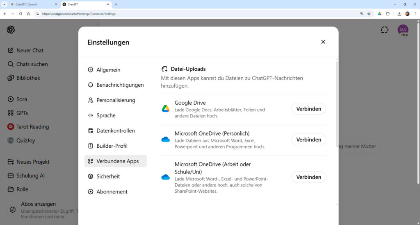Open Benachrichtigungen settings
Screen dimensions: 420x225
115,85
